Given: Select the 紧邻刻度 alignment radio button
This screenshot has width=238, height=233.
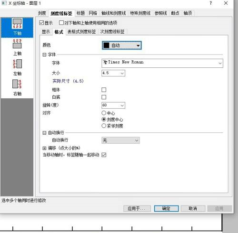Looking at the screenshot, I should [104, 126].
